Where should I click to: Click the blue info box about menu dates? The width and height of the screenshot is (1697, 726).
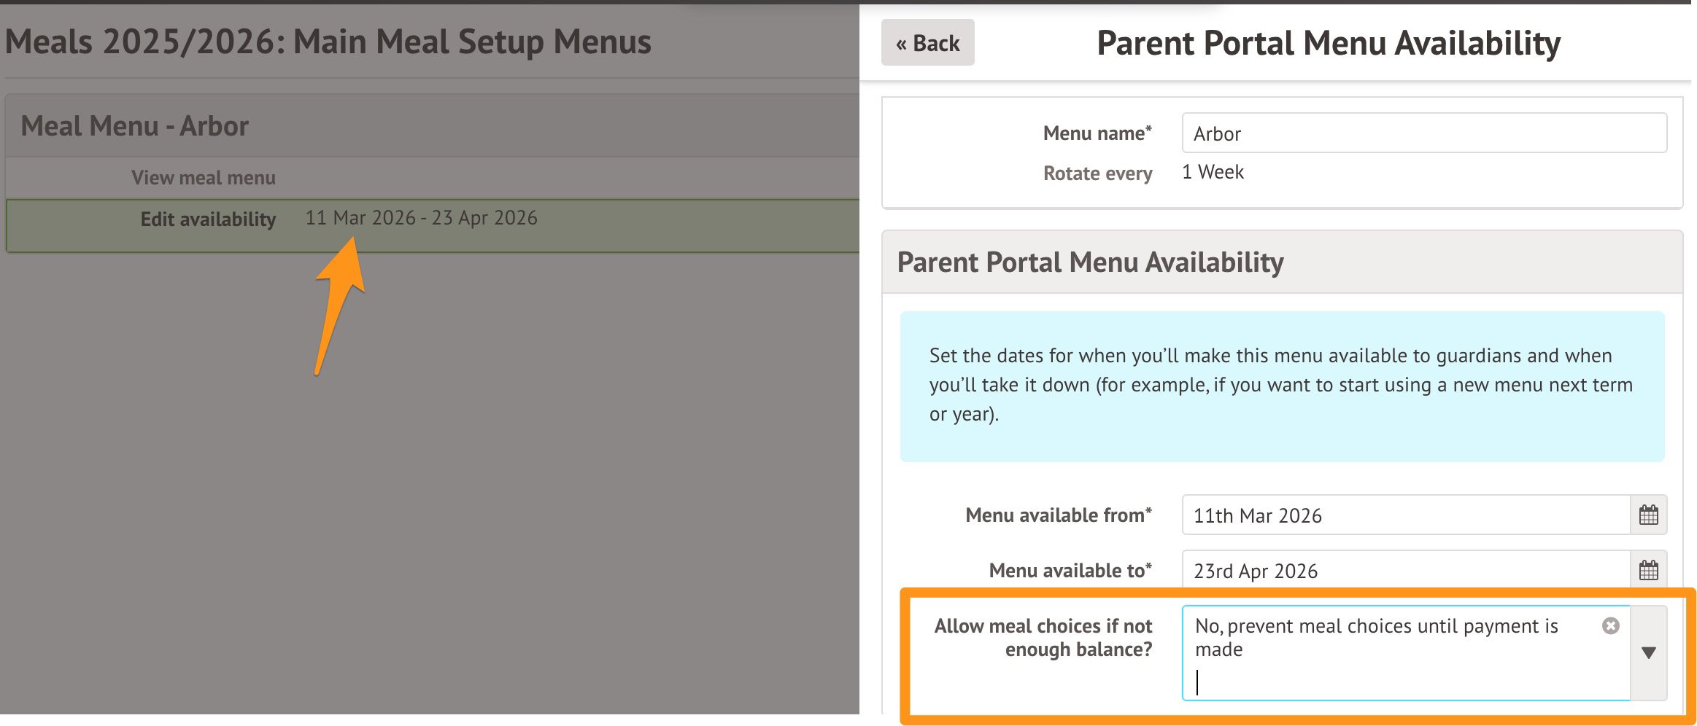1281,386
